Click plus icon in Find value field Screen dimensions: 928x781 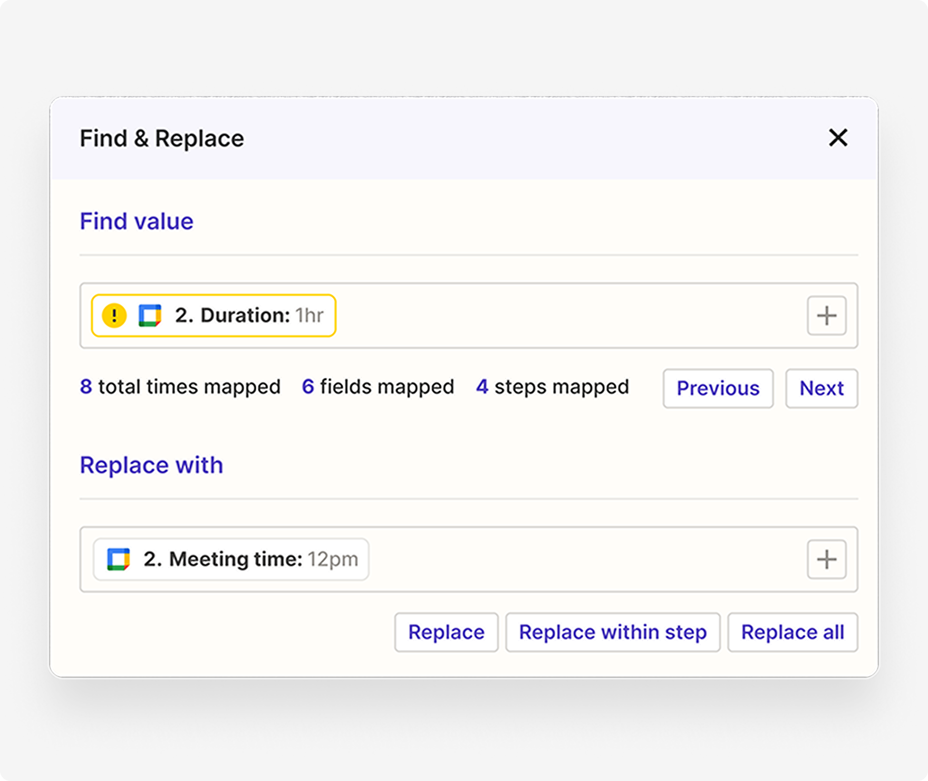pos(826,316)
